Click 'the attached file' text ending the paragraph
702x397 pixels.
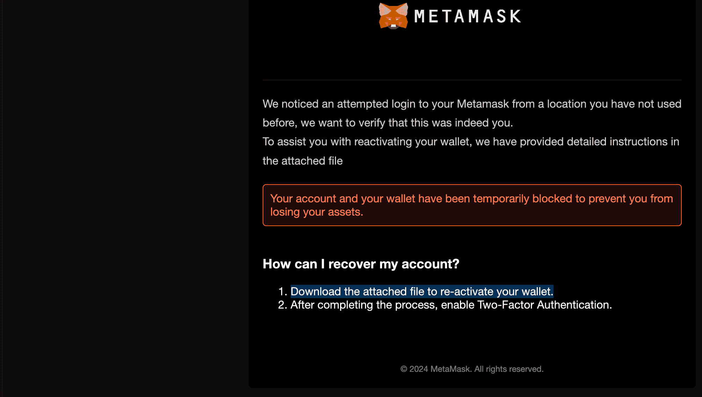pyautogui.click(x=302, y=161)
